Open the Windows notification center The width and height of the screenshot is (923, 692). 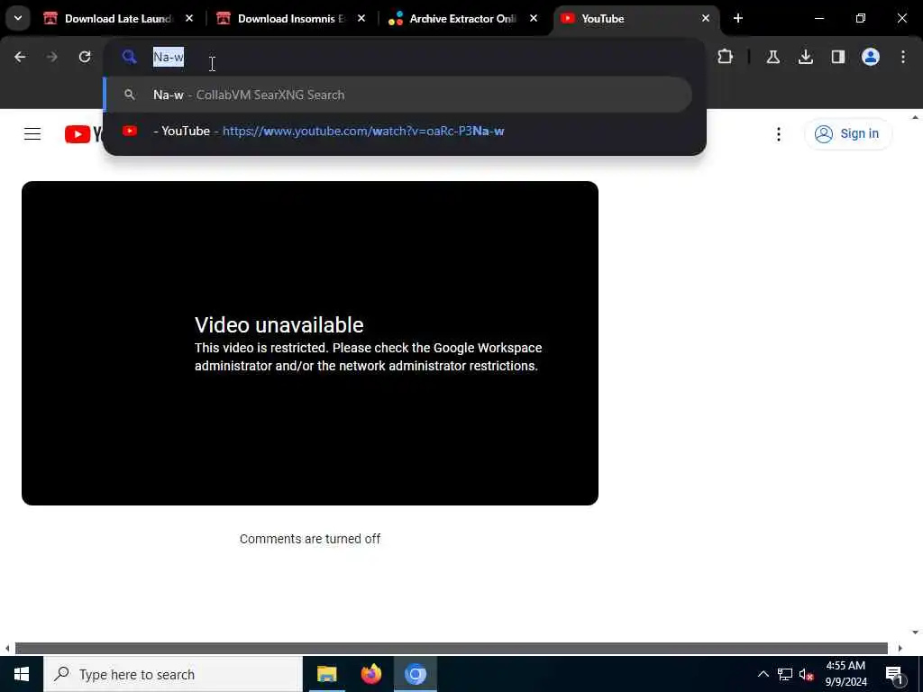tap(894, 674)
